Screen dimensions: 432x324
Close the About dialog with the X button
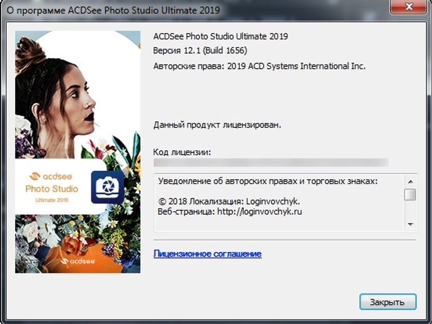408,6
